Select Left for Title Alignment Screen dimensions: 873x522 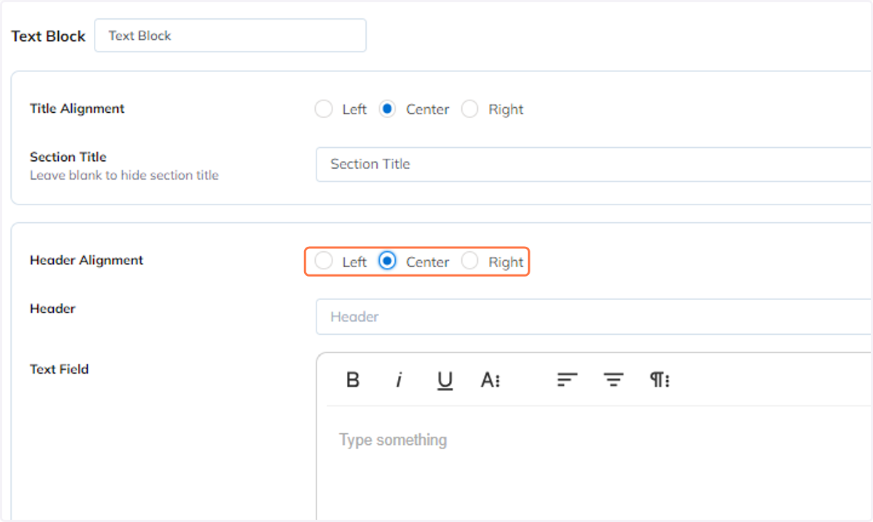[x=324, y=109]
